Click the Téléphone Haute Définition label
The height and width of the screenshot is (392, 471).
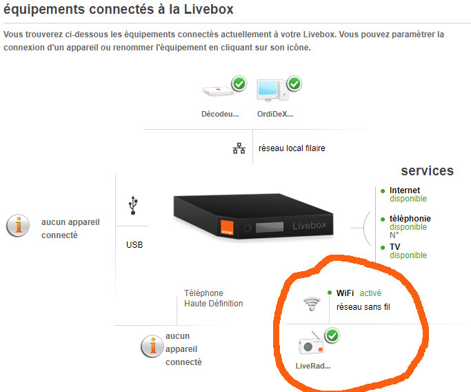coord(213,298)
